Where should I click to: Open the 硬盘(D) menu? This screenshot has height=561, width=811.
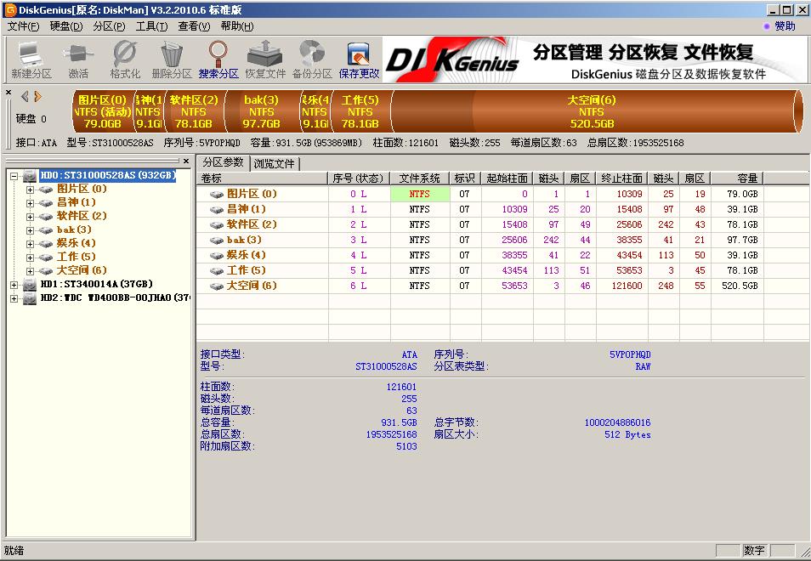[66, 26]
